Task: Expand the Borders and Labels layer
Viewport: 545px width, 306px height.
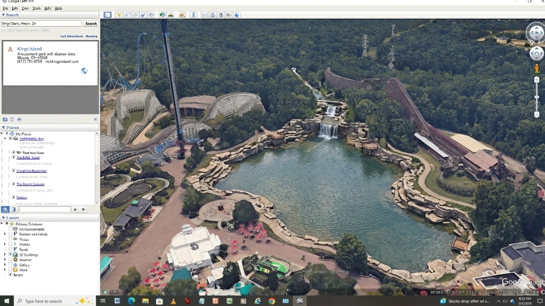Action: coord(5,234)
